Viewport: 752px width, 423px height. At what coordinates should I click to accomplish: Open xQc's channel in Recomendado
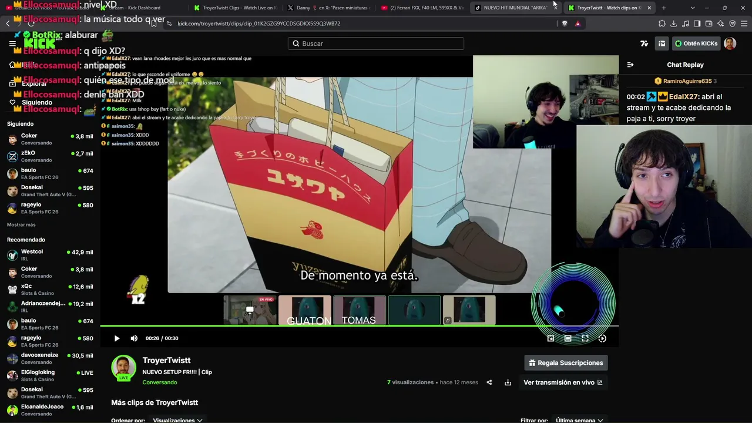pos(50,290)
